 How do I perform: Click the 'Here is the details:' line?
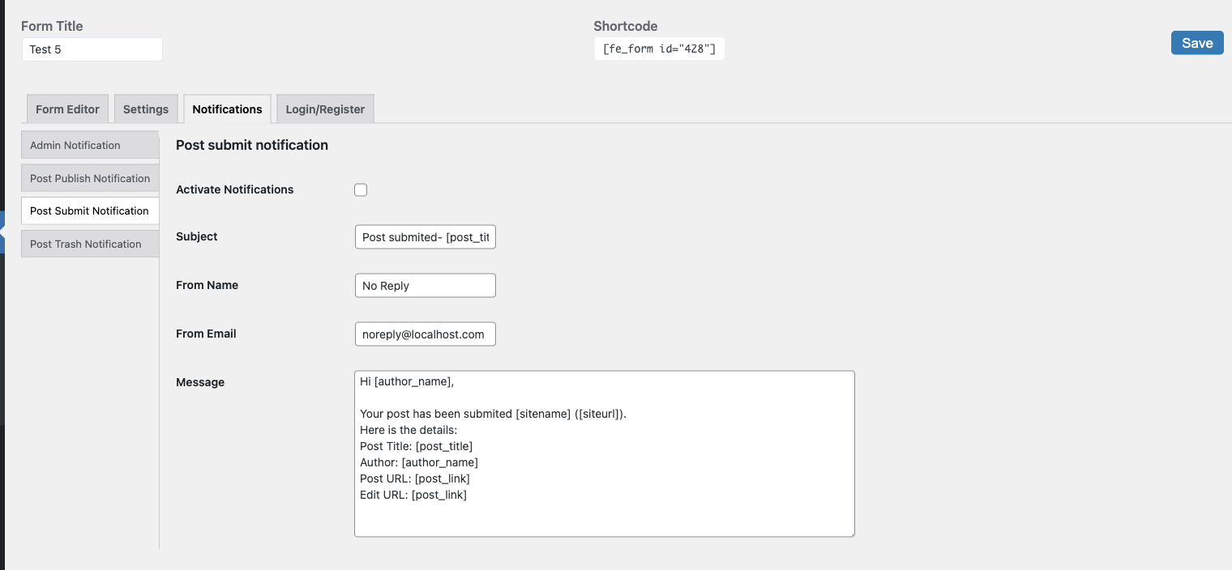[x=409, y=430]
